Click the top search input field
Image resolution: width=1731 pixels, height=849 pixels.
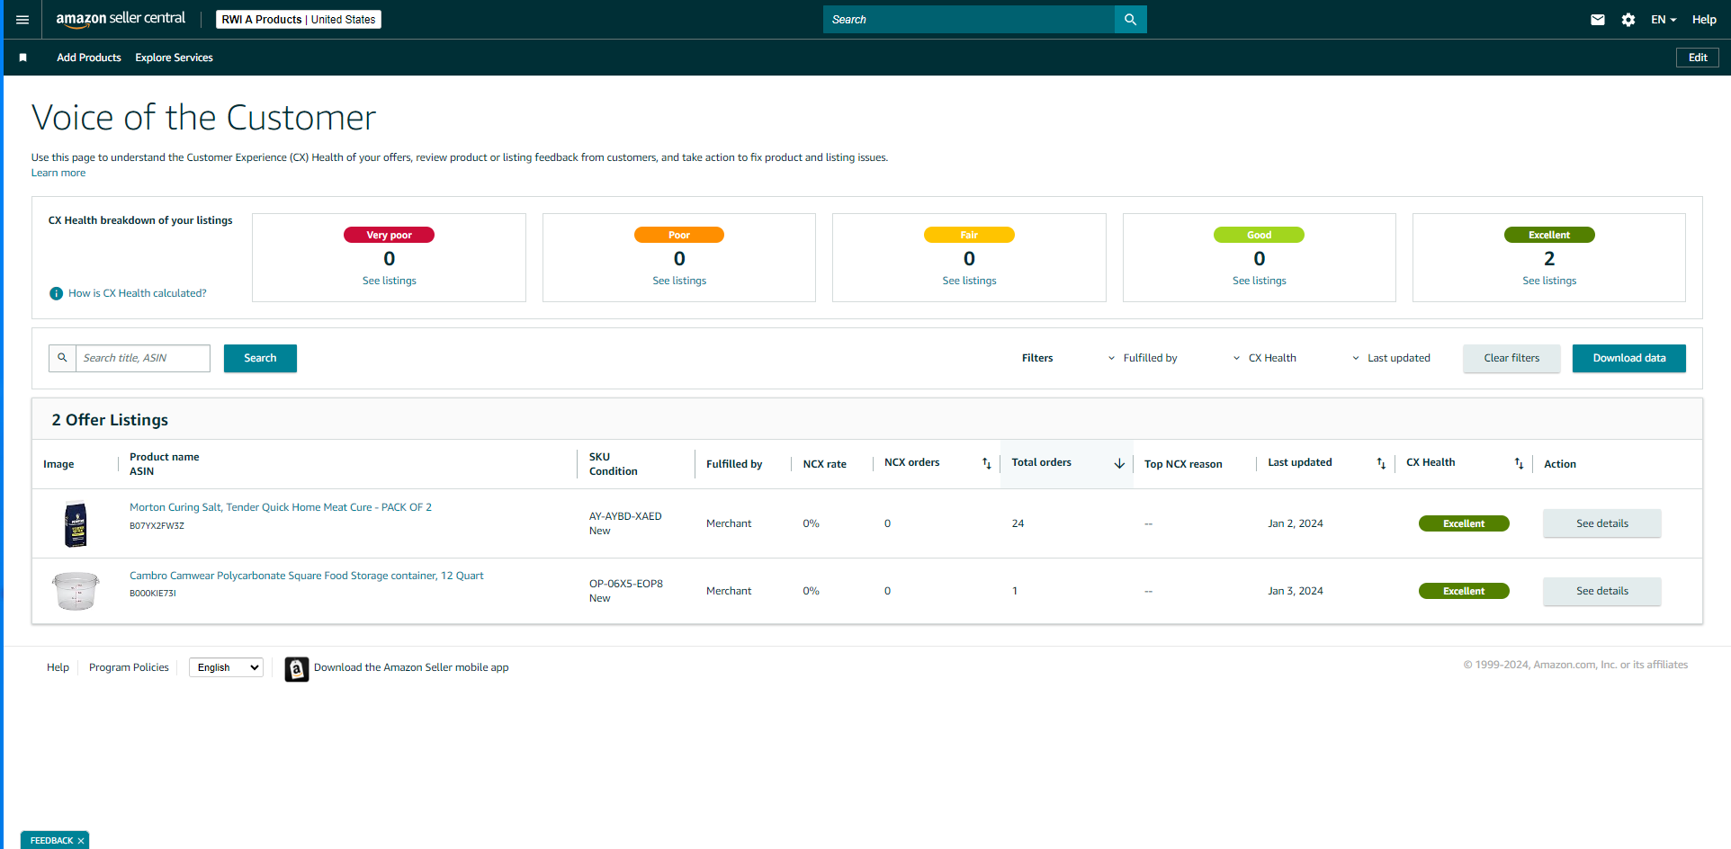point(968,20)
